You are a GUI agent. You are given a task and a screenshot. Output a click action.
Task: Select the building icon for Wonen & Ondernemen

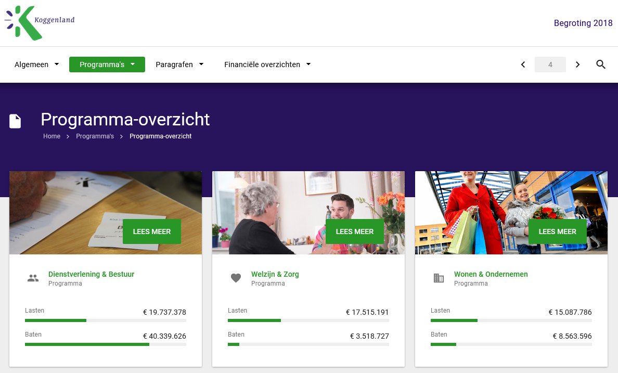[x=439, y=277]
